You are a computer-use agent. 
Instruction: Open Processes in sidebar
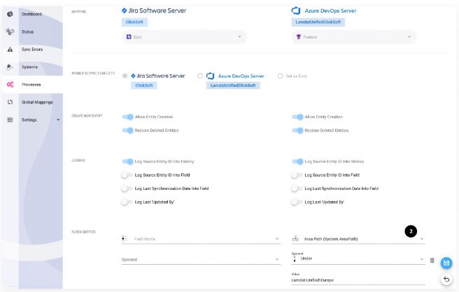click(31, 85)
